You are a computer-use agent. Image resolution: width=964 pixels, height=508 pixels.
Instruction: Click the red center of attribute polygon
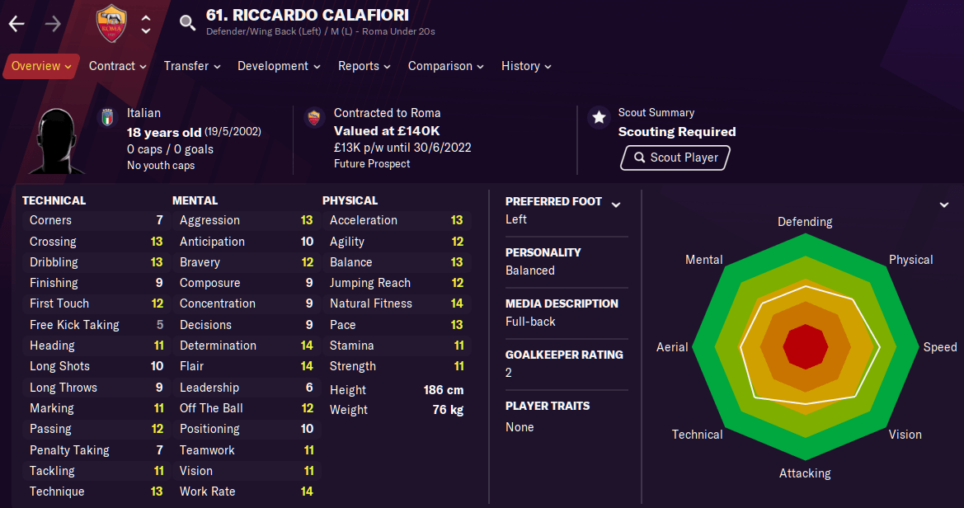[x=806, y=347]
